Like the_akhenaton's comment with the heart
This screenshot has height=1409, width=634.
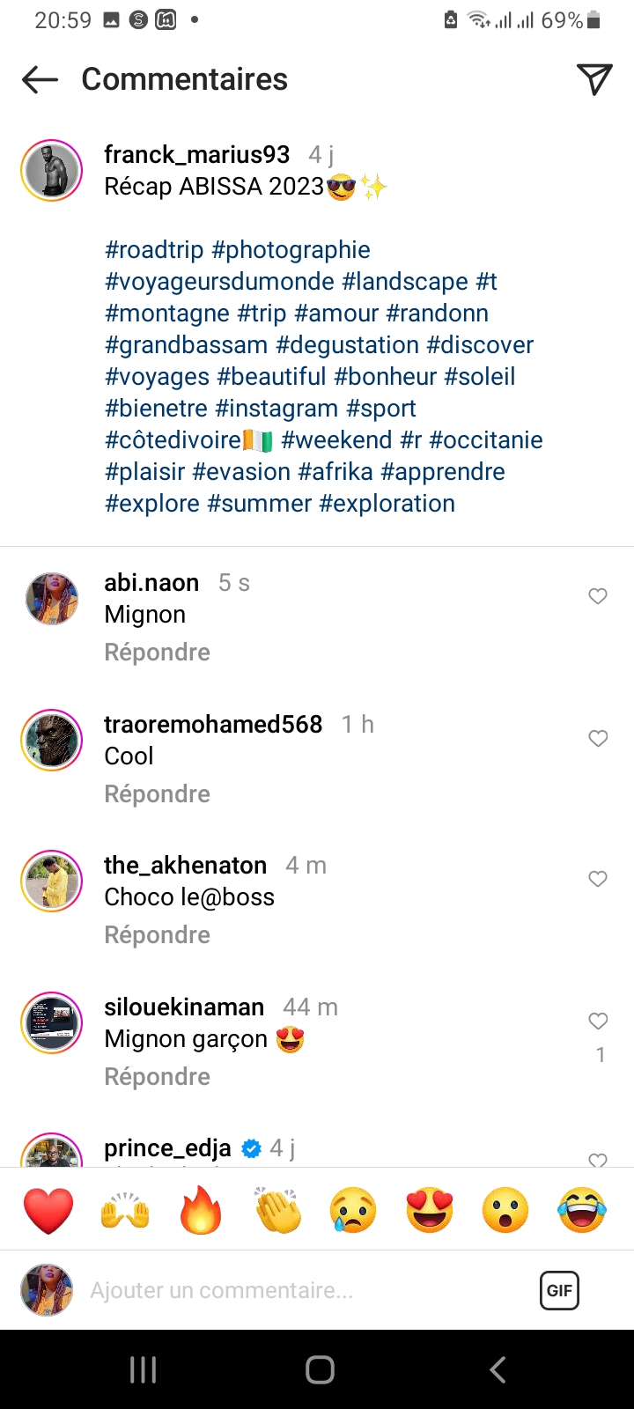pyautogui.click(x=598, y=879)
